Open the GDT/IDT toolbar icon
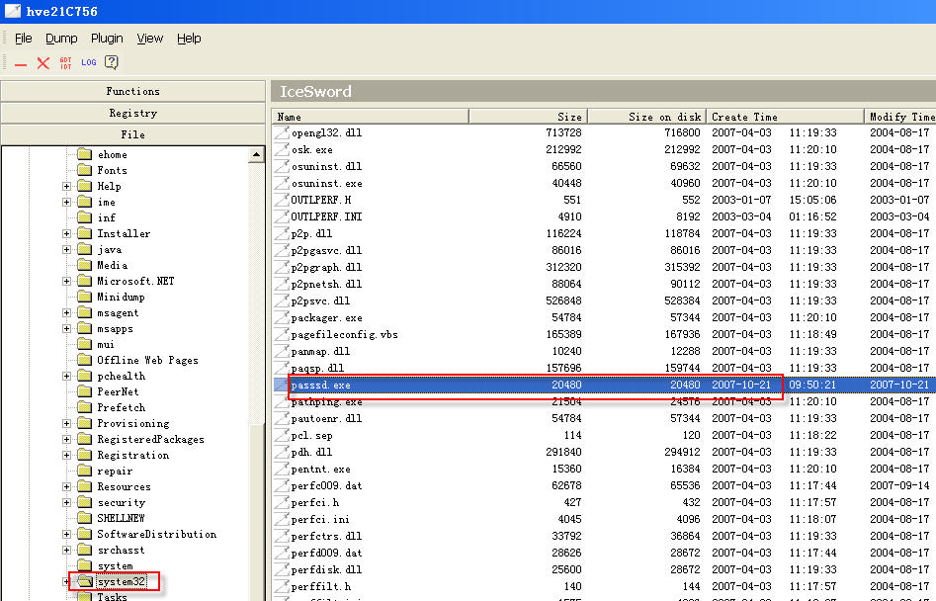 (65, 63)
